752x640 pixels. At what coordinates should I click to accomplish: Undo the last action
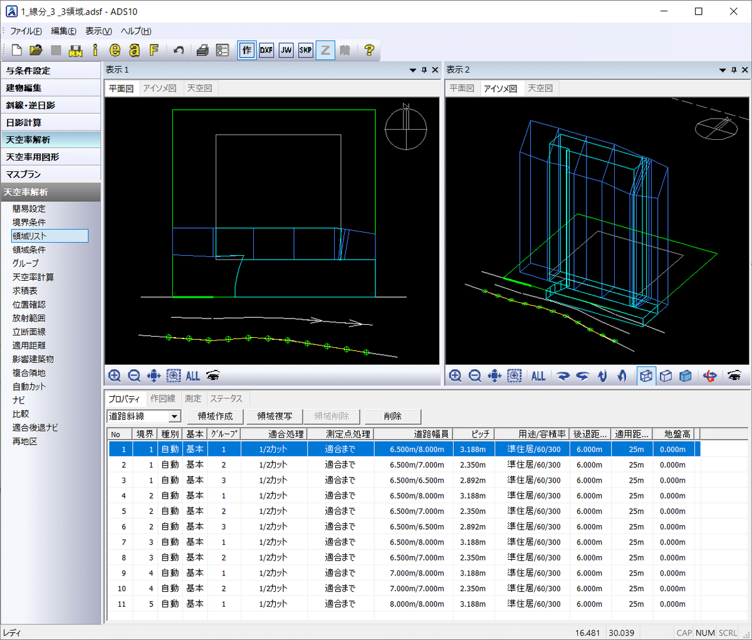(179, 50)
